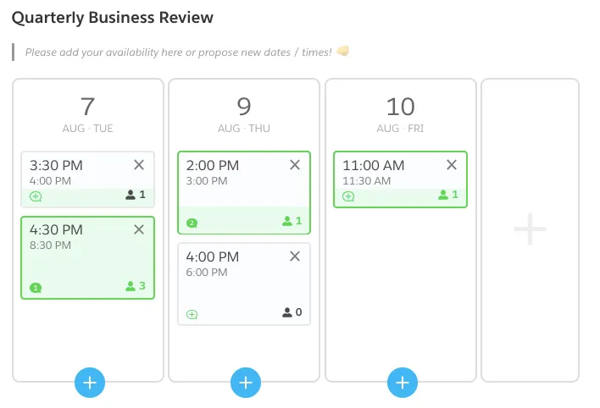Toggle availability for 11:00 AM to 11:30 AM
Screen dimensions: 600x408
(400, 179)
